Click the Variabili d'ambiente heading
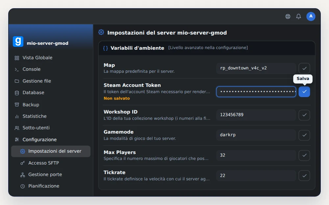The image size is (329, 205). point(138,48)
